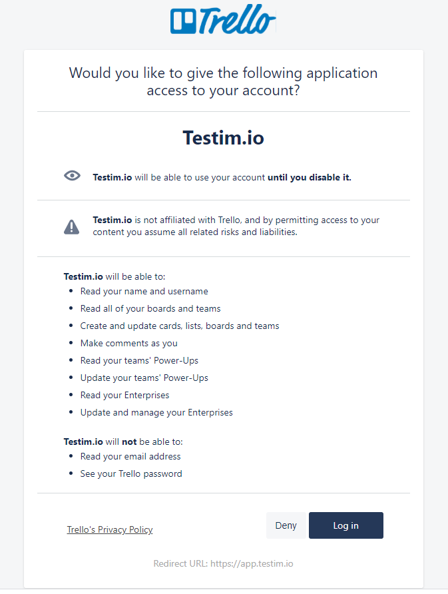This screenshot has width=448, height=594.
Task: Click the "Make comments as you" item
Action: coord(129,344)
